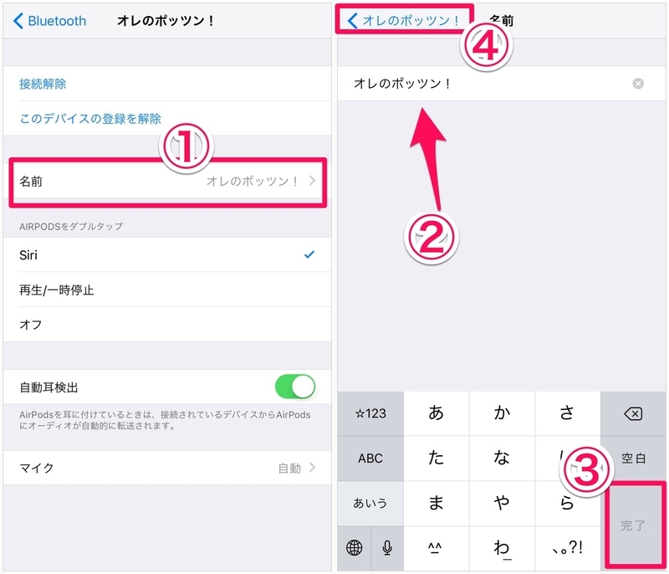
Task: Tap the backspace delete key icon
Action: pos(633,413)
